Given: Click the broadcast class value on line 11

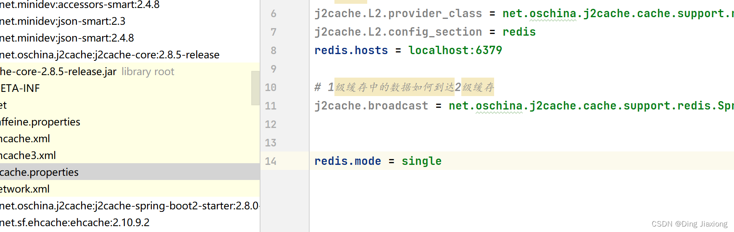Looking at the screenshot, I should tap(591, 106).
